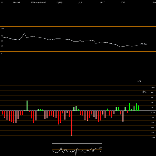Click the 50 level label on RSI axis
Screen dimensions: 156x156
pyautogui.click(x=2, y=41)
